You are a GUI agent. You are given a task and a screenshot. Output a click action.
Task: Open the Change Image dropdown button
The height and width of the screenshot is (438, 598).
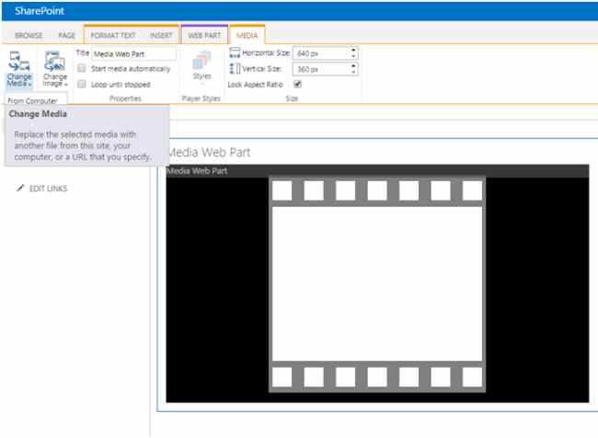click(x=55, y=69)
